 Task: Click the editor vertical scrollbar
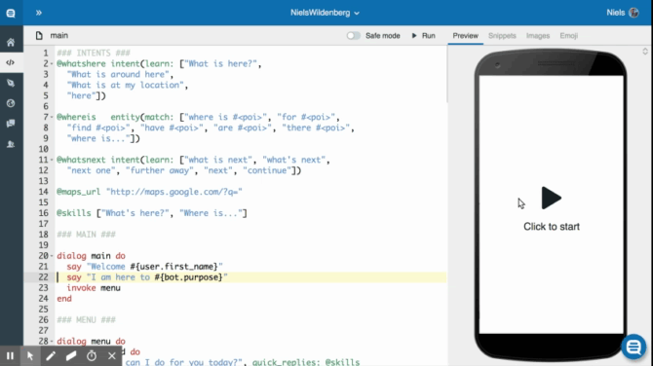[446, 74]
